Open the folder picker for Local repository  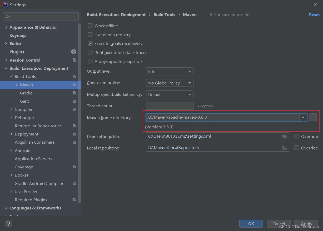click(x=285, y=148)
